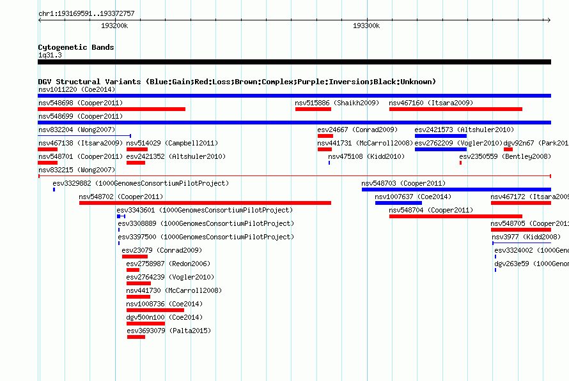Click nsv441731 (McCarroll2008) label
Viewport: 569px width, 381px height.
click(x=365, y=143)
